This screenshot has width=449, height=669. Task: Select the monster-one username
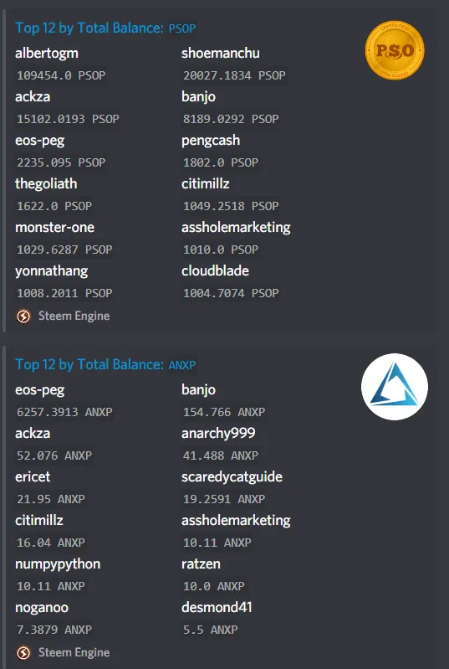(55, 228)
